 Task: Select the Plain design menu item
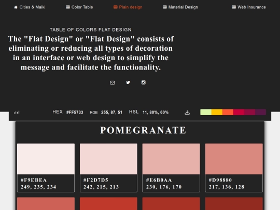128,7
